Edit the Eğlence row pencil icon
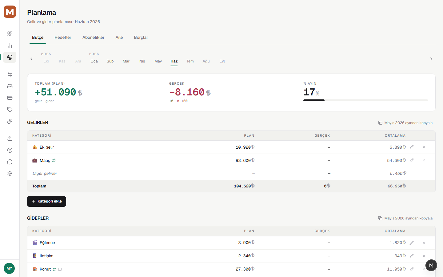The height and width of the screenshot is (277, 443). pos(412,243)
